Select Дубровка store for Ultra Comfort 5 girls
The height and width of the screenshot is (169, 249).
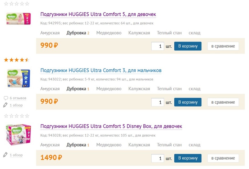coord(76,33)
